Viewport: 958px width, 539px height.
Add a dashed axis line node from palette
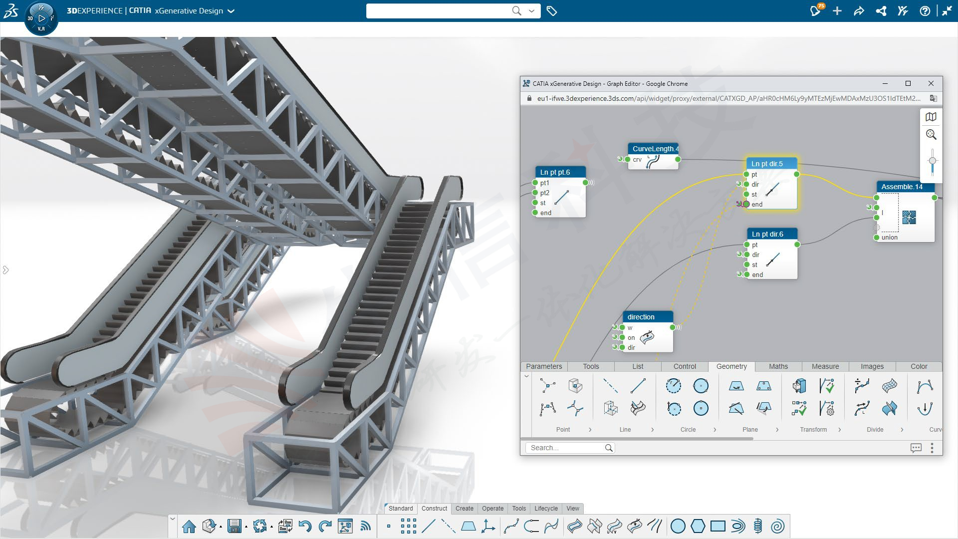(610, 386)
